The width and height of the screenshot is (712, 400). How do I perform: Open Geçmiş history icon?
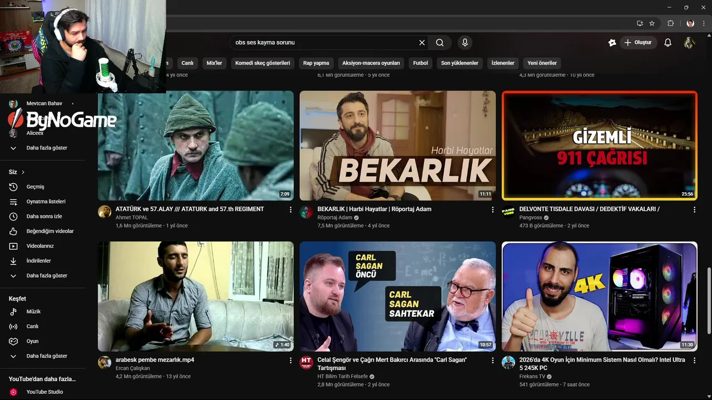pyautogui.click(x=13, y=187)
